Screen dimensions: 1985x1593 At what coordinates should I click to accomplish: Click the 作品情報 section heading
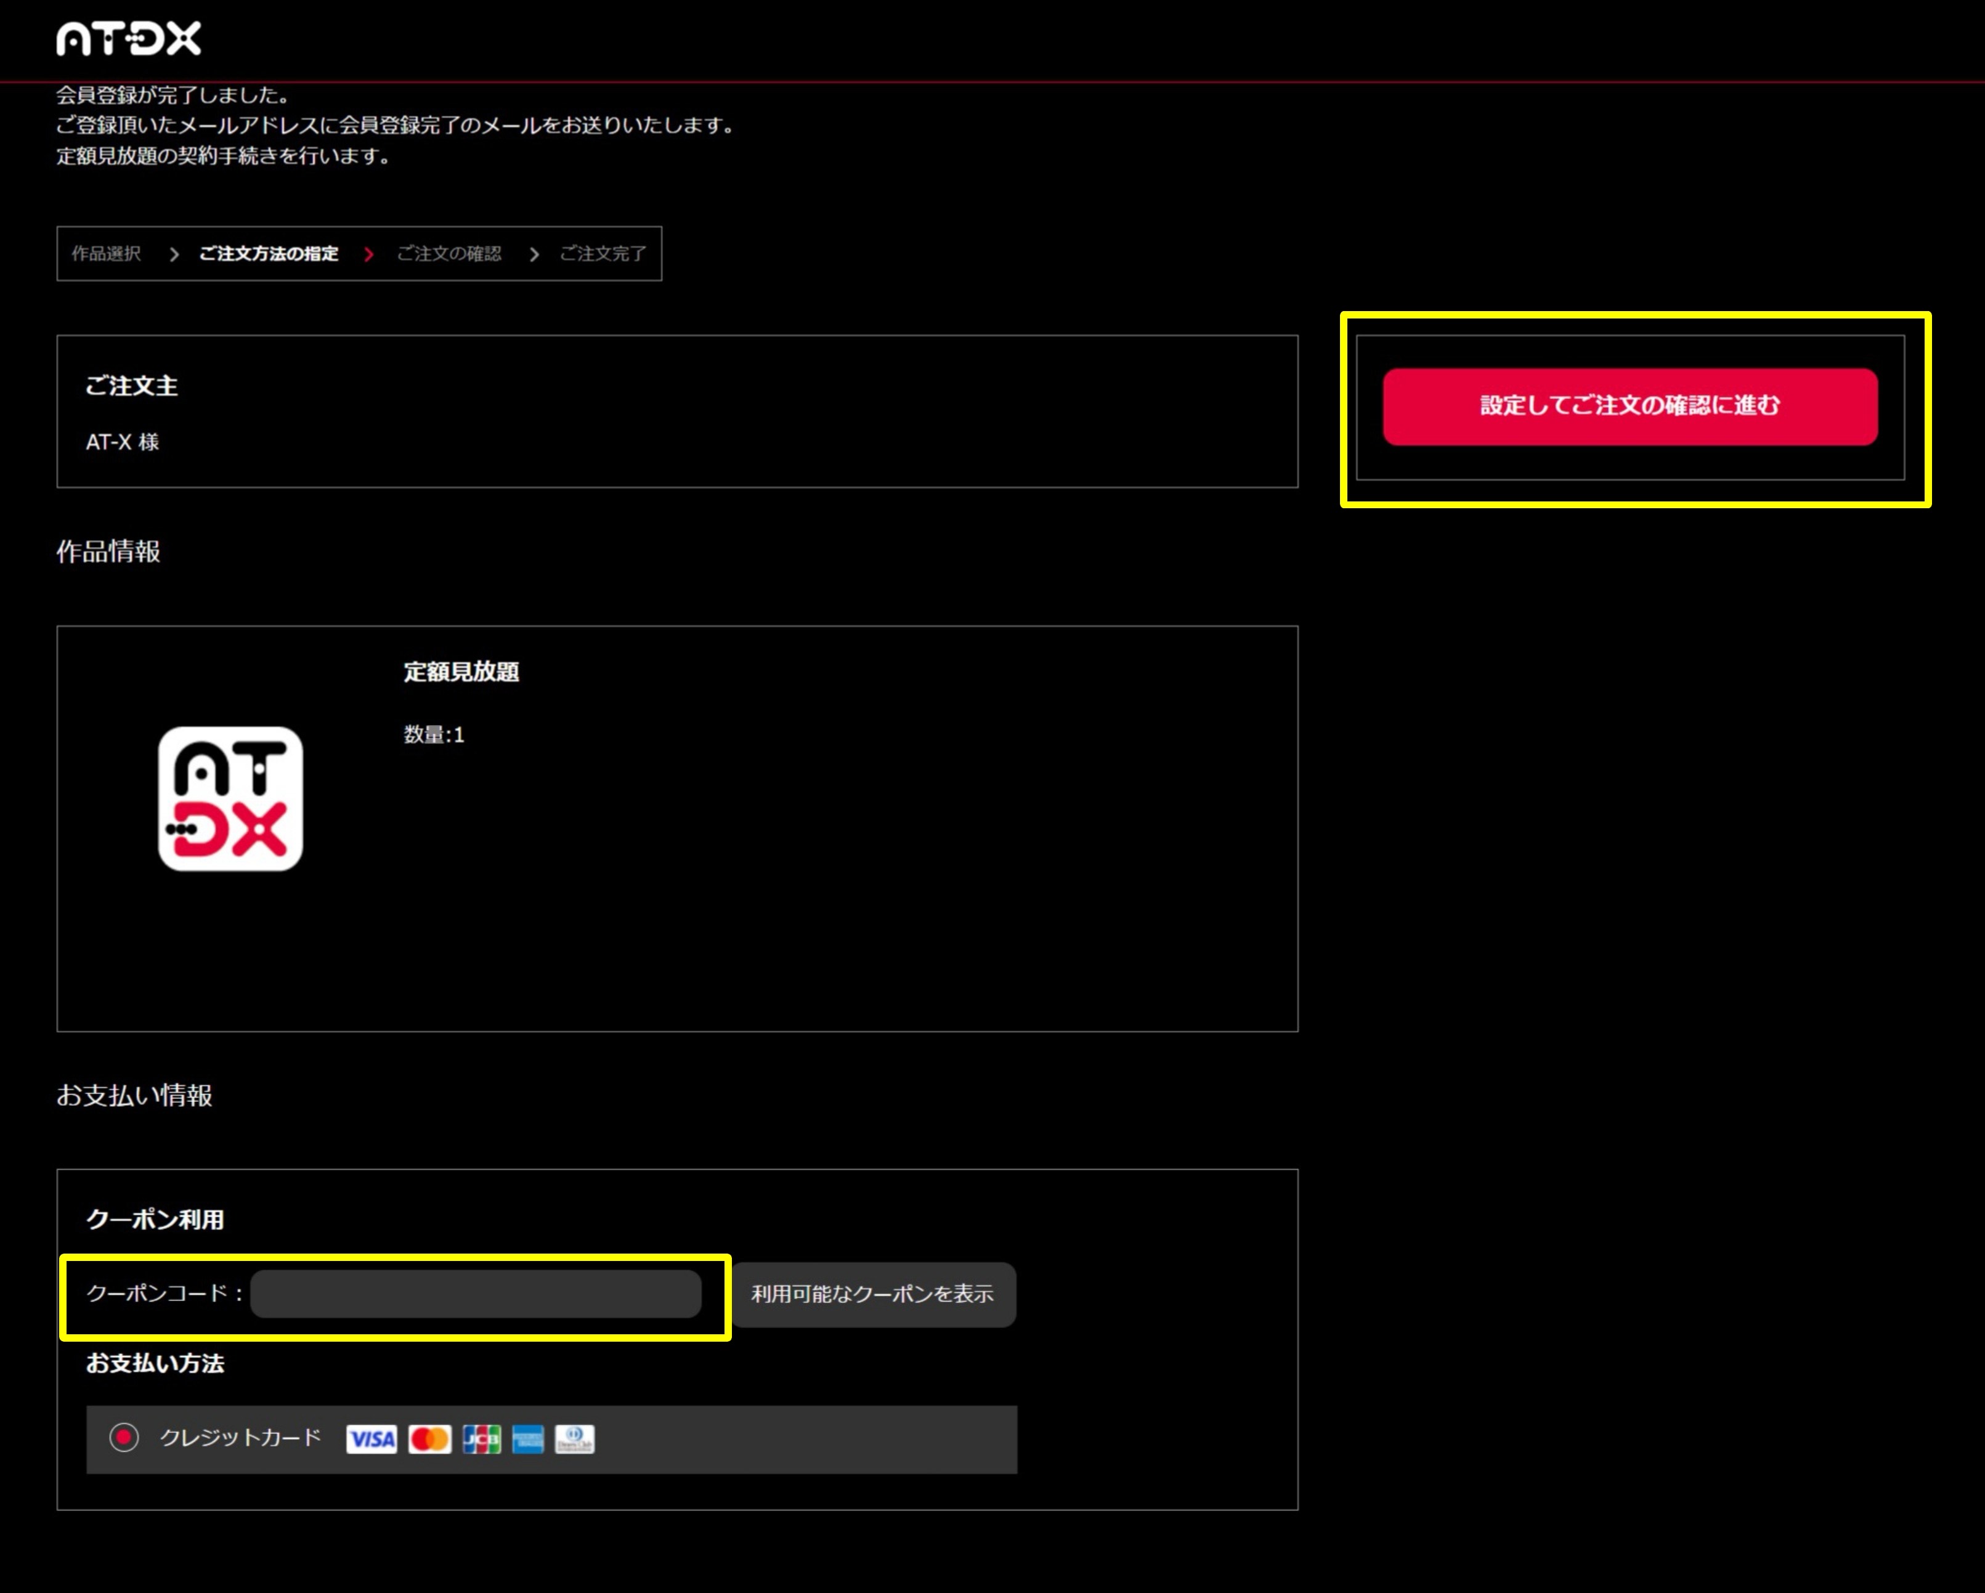[108, 551]
